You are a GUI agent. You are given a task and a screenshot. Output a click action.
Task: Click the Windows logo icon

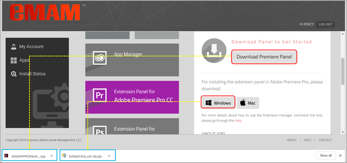pyautogui.click(x=208, y=103)
